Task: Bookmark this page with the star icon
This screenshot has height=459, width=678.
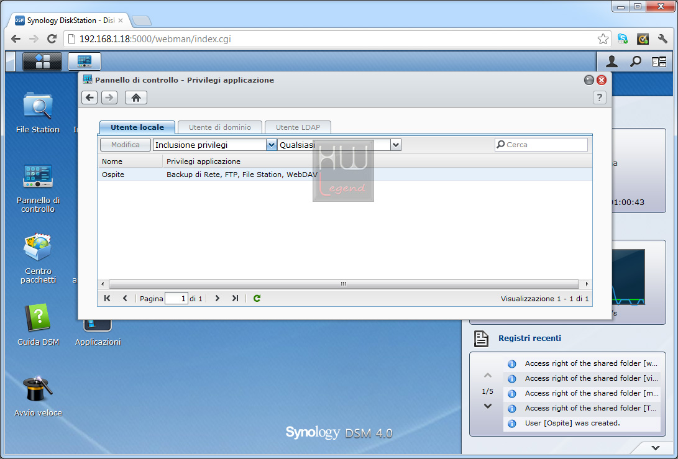Action: [603, 39]
